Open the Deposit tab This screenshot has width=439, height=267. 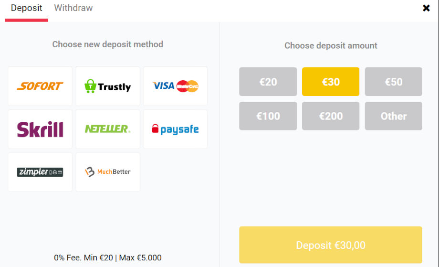27,8
